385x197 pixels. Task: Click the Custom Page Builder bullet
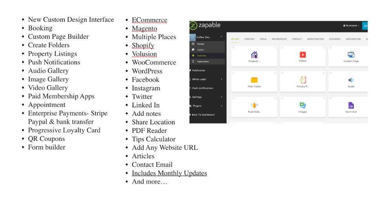pos(58,36)
